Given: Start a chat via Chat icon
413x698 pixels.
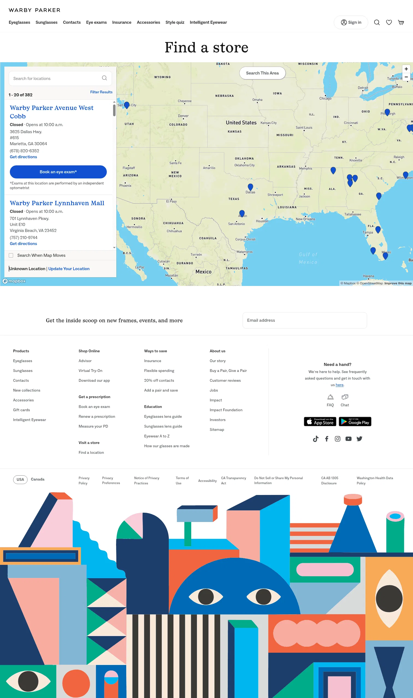Looking at the screenshot, I should point(345,397).
